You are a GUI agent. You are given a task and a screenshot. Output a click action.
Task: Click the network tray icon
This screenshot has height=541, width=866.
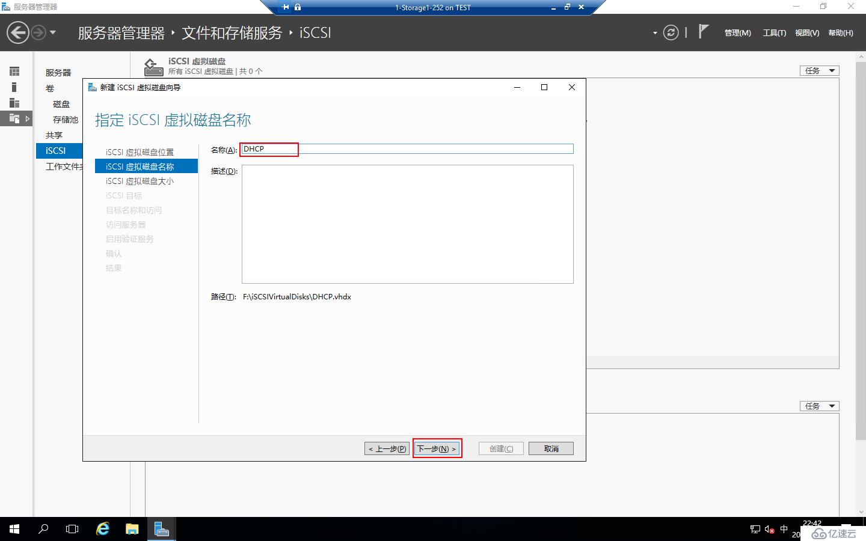(x=755, y=529)
